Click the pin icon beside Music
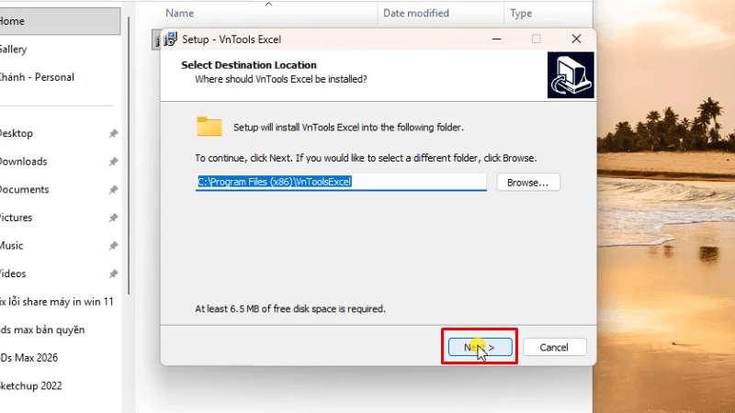The image size is (735, 413). point(113,246)
